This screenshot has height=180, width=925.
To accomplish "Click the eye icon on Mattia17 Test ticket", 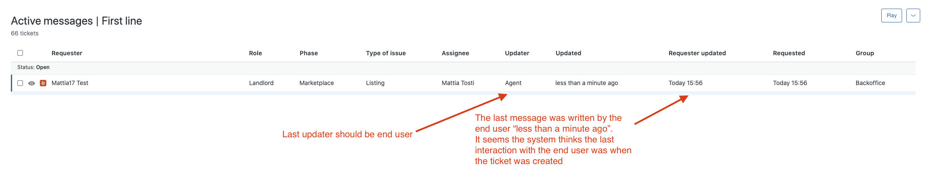I will [32, 83].
